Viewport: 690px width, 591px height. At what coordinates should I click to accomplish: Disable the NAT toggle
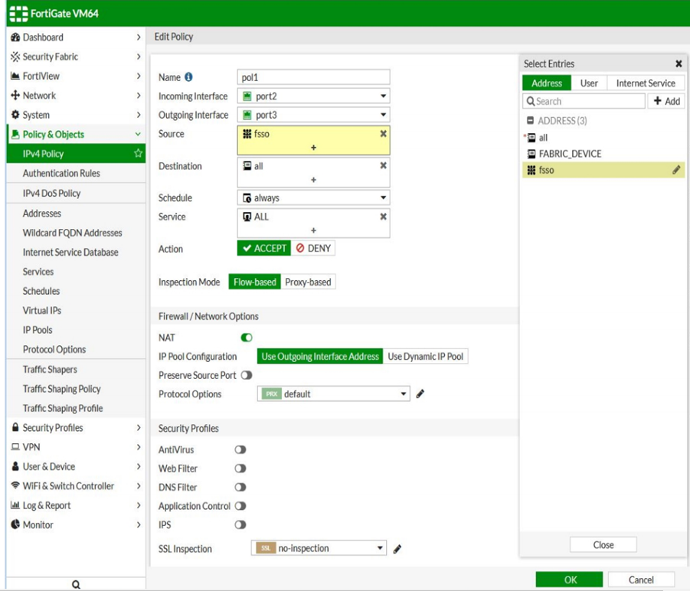point(247,338)
